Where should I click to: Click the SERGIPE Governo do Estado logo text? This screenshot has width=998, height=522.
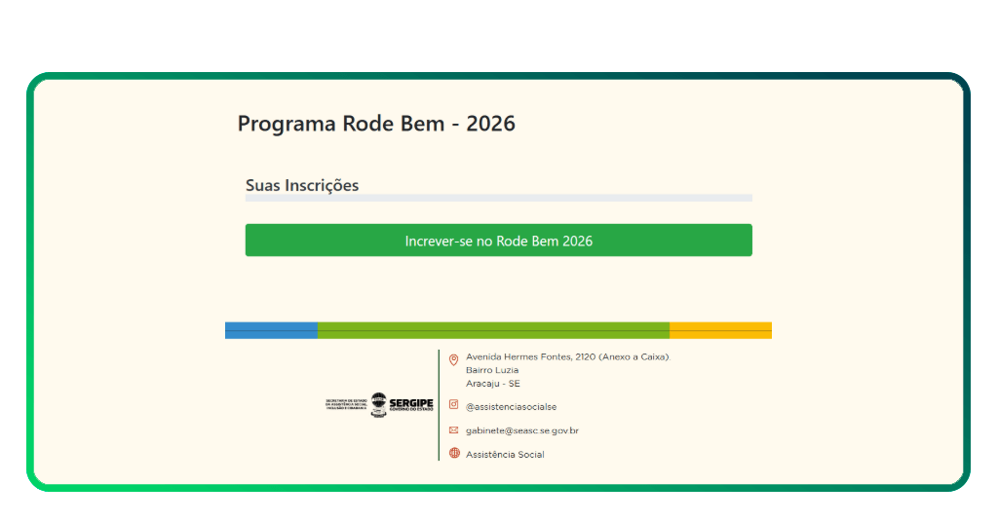(x=410, y=404)
